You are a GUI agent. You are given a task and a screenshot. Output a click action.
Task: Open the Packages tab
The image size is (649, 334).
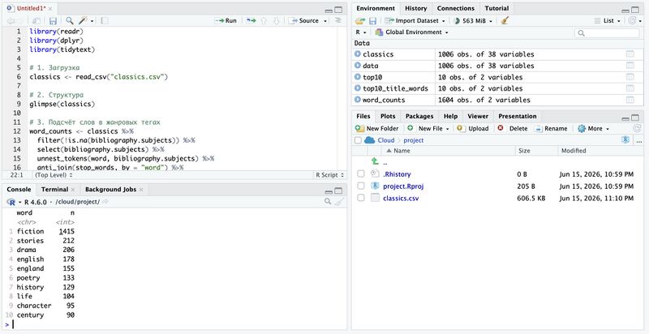tap(419, 116)
